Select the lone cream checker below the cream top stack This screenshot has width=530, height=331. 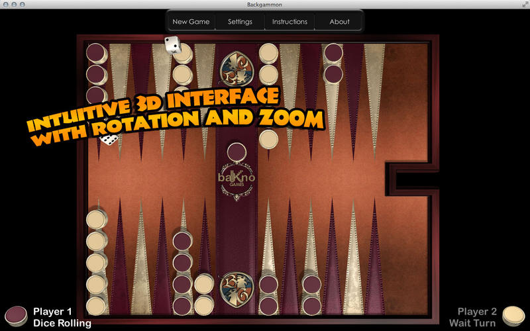[269, 140]
